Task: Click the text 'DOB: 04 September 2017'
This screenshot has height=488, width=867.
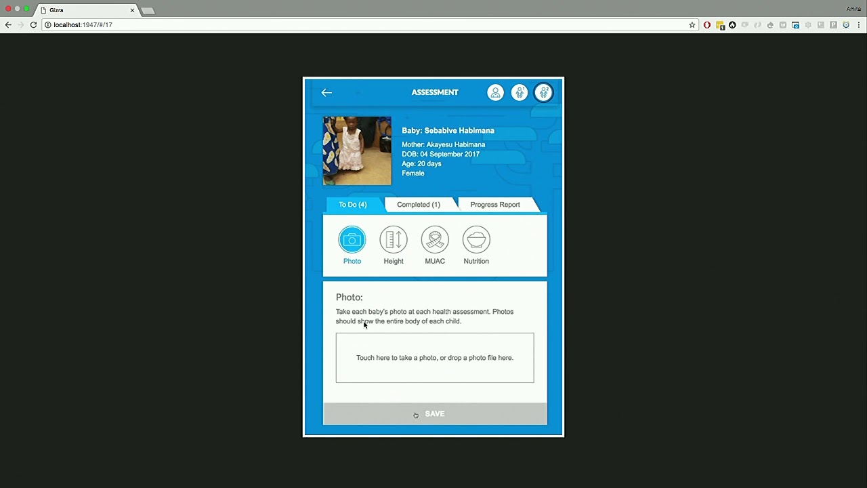Action: (x=440, y=154)
